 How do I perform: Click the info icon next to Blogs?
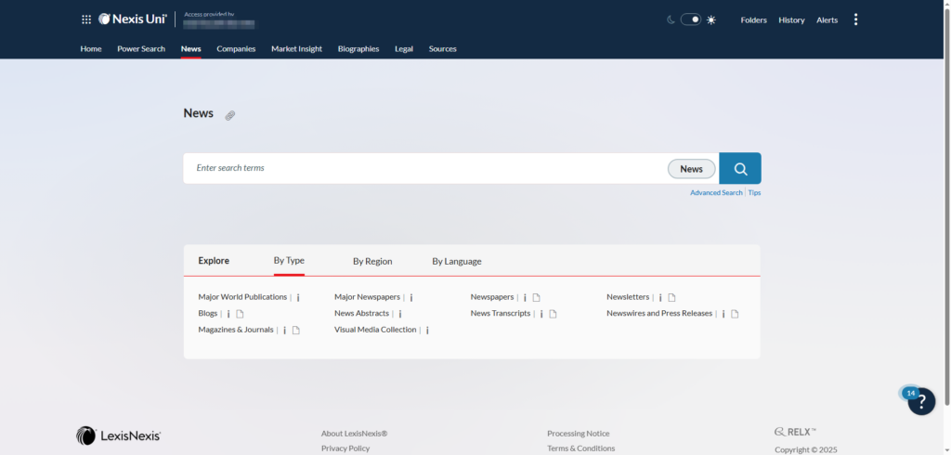[x=228, y=314]
